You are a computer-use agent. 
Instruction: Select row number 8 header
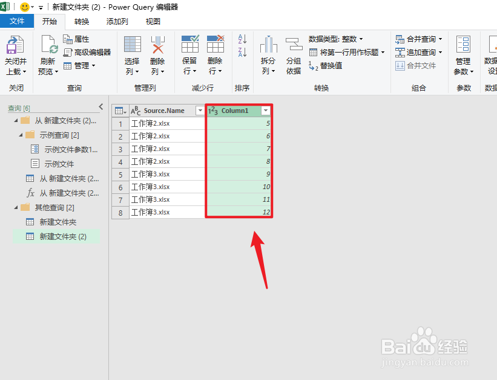(120, 213)
